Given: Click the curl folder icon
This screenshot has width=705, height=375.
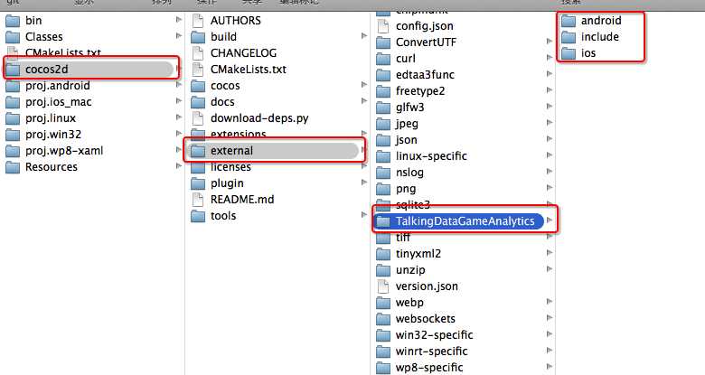Looking at the screenshot, I should pyautogui.click(x=383, y=59).
